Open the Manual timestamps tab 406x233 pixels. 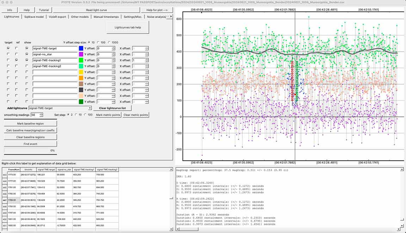tap(106, 17)
